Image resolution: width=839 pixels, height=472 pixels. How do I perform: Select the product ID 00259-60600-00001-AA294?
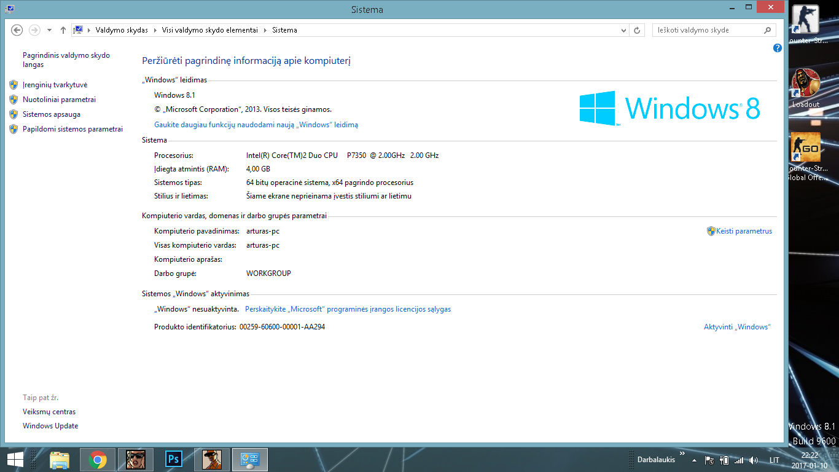tap(282, 327)
